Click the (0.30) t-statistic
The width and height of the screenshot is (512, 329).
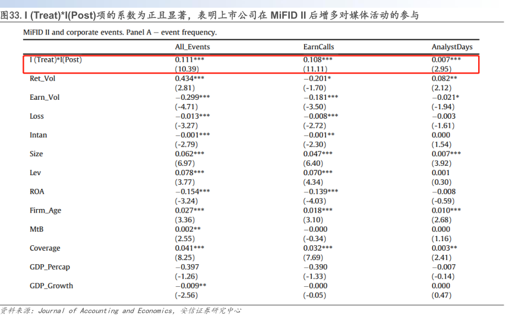click(441, 182)
